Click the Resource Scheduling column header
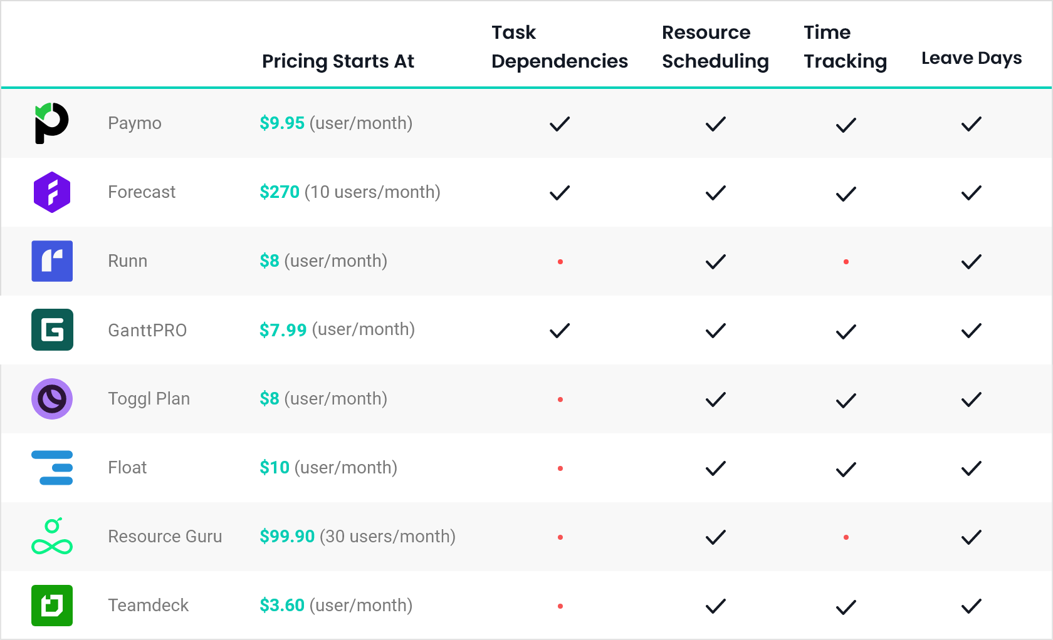Image resolution: width=1053 pixels, height=640 pixels. pos(715,47)
